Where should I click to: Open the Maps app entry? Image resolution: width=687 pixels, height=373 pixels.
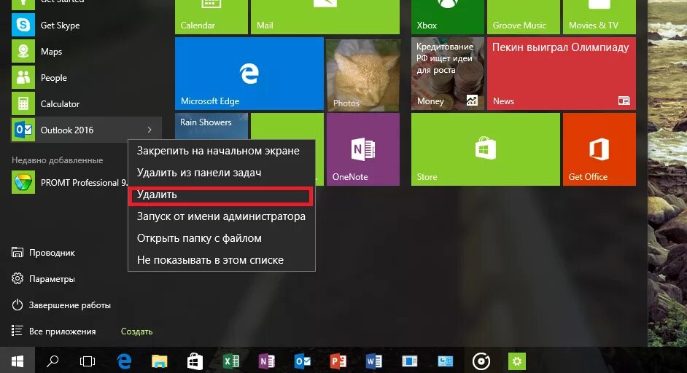click(x=86, y=52)
